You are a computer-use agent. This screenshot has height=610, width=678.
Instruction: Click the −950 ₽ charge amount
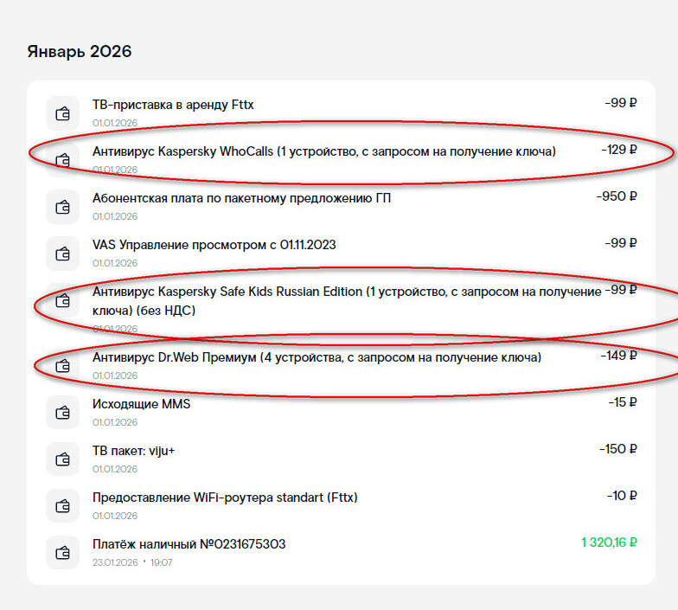(617, 197)
